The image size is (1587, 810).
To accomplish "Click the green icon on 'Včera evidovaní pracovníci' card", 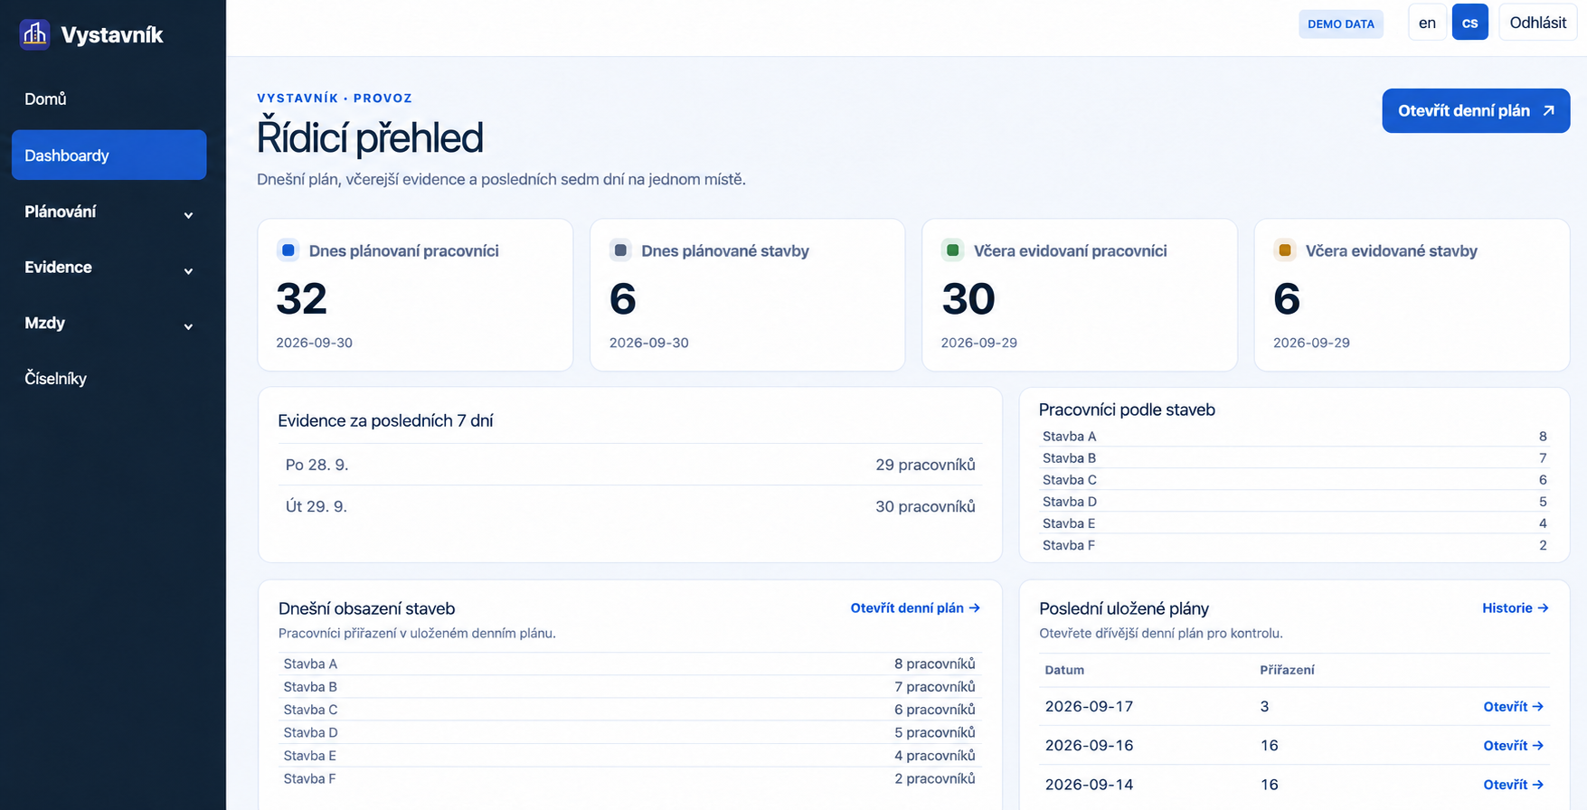I will (x=952, y=250).
